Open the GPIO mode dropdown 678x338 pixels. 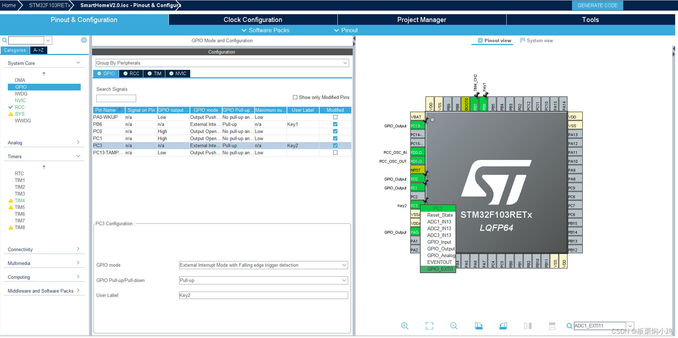pyautogui.click(x=263, y=265)
